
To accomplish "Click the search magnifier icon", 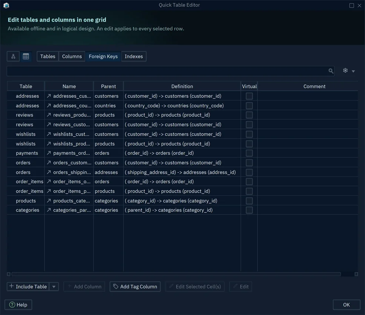I will click(331, 71).
